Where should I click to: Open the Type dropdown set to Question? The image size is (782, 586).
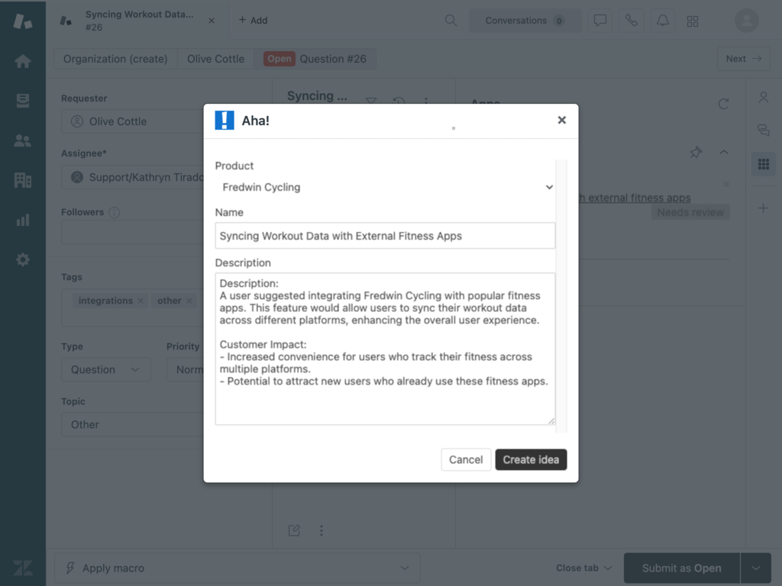click(x=105, y=370)
